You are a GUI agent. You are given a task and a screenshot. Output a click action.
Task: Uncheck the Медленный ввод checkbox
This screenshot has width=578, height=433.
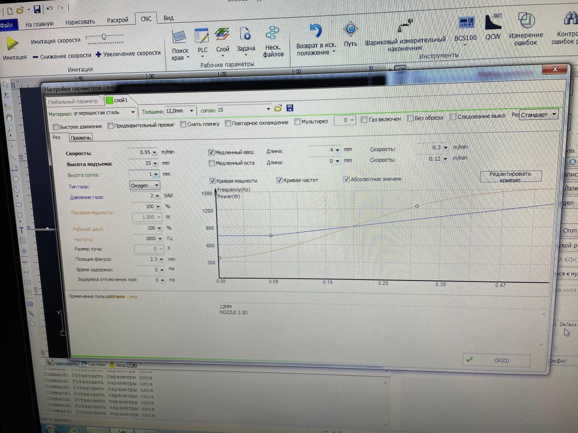pyautogui.click(x=211, y=152)
